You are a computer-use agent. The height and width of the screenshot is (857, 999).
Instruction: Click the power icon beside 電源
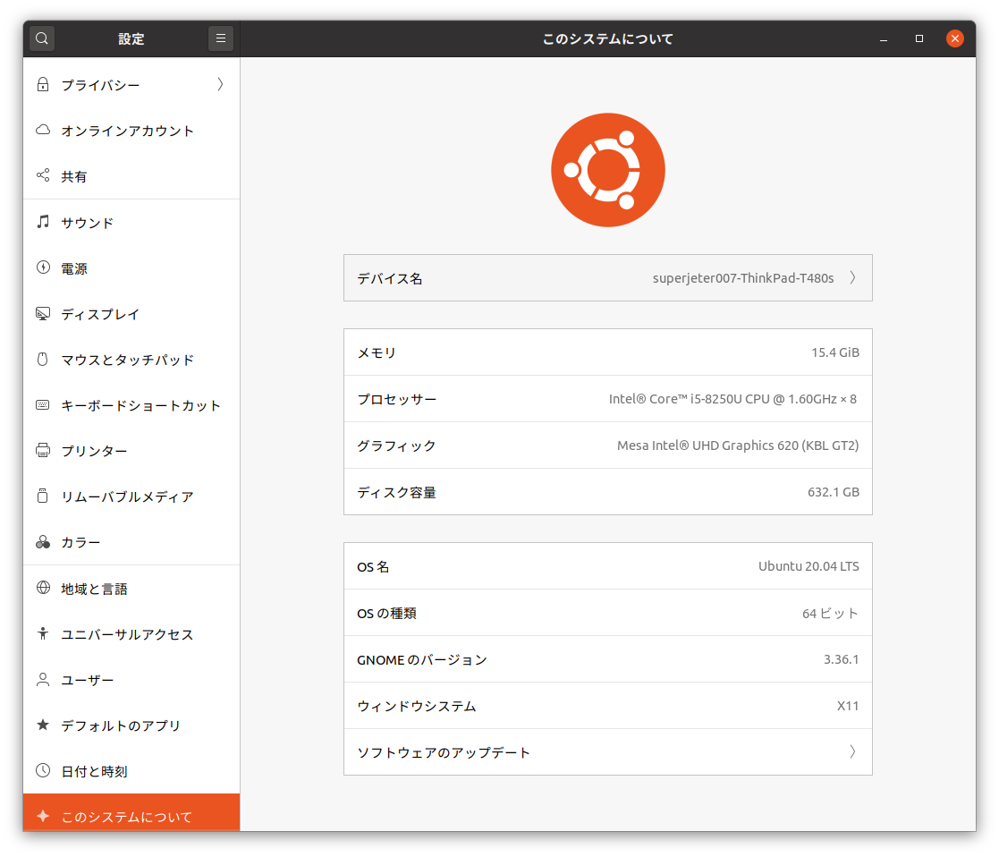(x=43, y=267)
